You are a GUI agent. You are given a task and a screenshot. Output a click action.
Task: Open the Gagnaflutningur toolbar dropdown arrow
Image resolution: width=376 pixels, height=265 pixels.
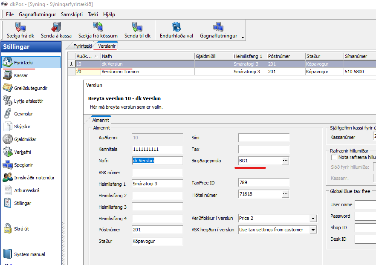pyautogui.click(x=243, y=37)
